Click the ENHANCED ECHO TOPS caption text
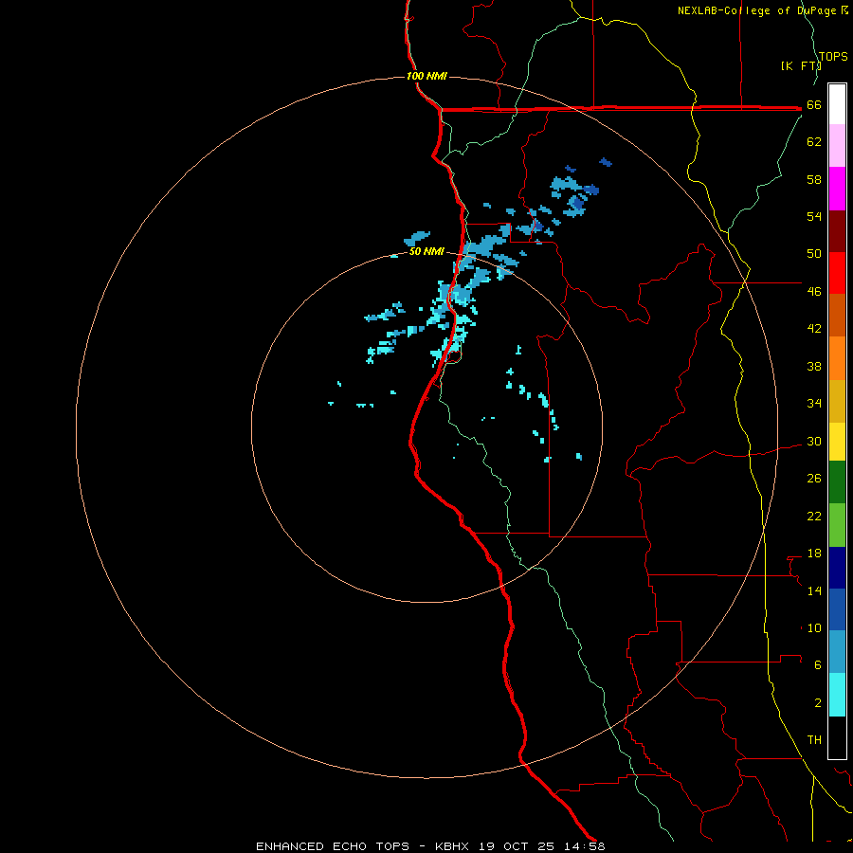The width and height of the screenshot is (853, 853). 332,846
